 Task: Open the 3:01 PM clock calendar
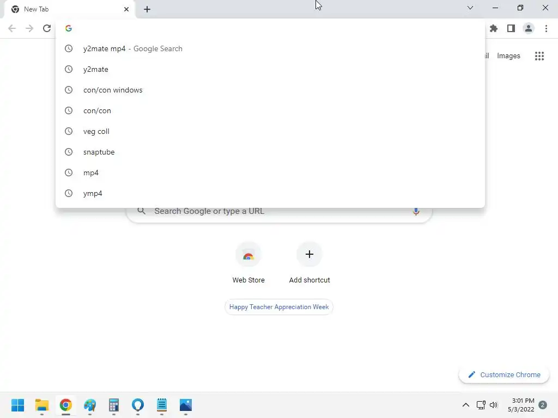click(x=521, y=405)
